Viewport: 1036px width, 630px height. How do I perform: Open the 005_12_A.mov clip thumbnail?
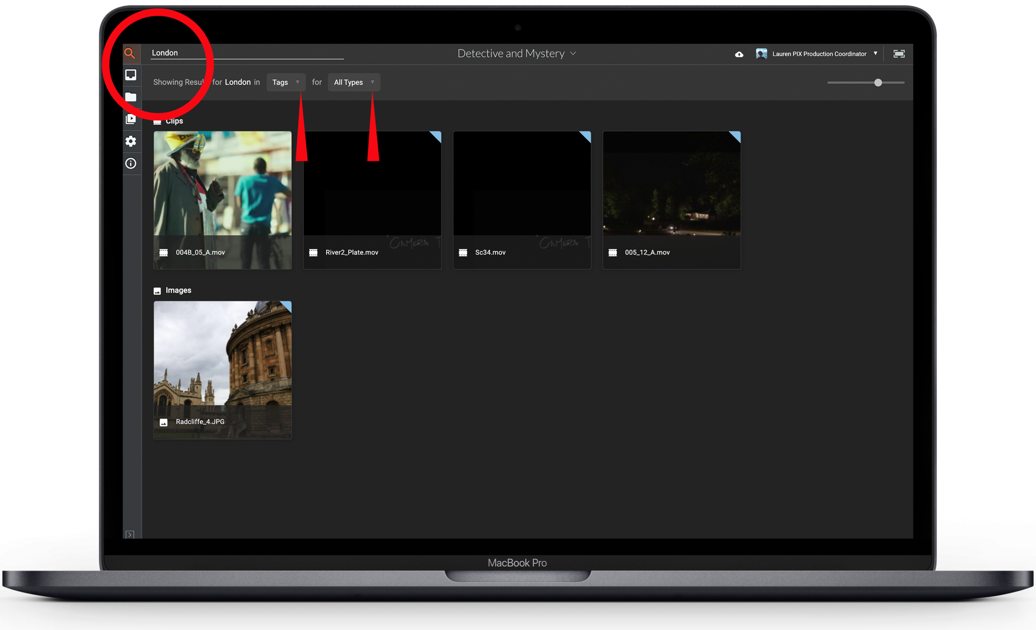(x=671, y=200)
